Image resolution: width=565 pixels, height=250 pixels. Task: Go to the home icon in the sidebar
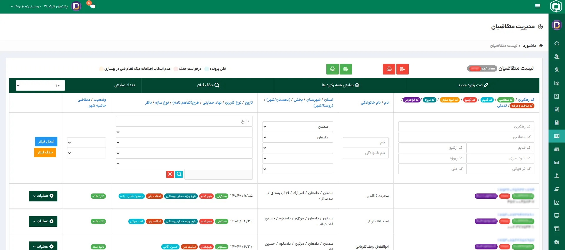point(557,43)
